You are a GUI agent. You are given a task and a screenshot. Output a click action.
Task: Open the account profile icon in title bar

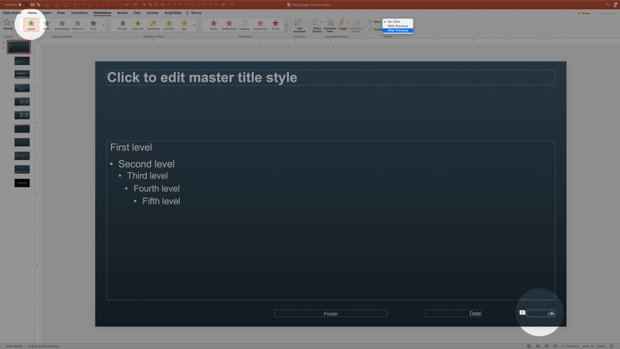[615, 5]
